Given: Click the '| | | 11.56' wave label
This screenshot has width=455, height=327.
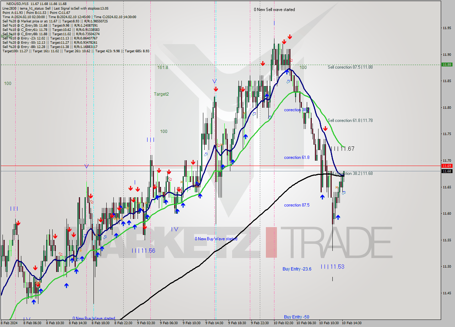Looking at the screenshot, I should 143,251.
